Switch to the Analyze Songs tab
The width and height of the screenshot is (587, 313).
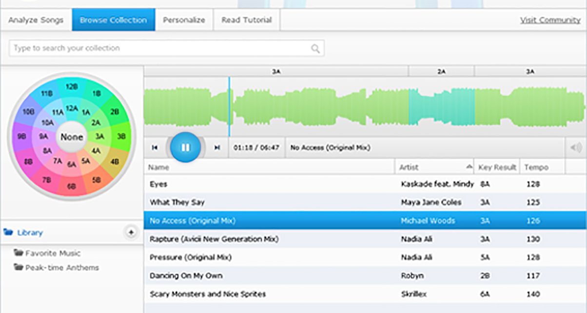pyautogui.click(x=36, y=20)
